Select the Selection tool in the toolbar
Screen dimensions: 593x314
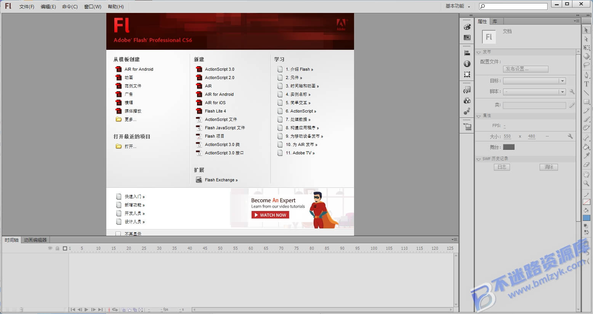coord(587,30)
